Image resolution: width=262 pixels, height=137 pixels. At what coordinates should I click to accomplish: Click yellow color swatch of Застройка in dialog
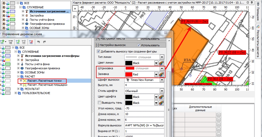click(8, 60)
